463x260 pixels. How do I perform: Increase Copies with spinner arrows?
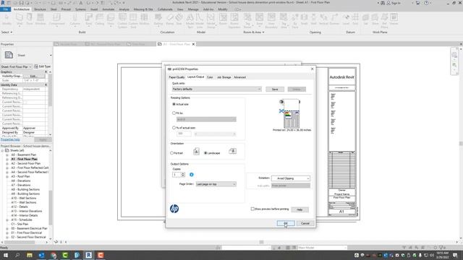[183, 173]
